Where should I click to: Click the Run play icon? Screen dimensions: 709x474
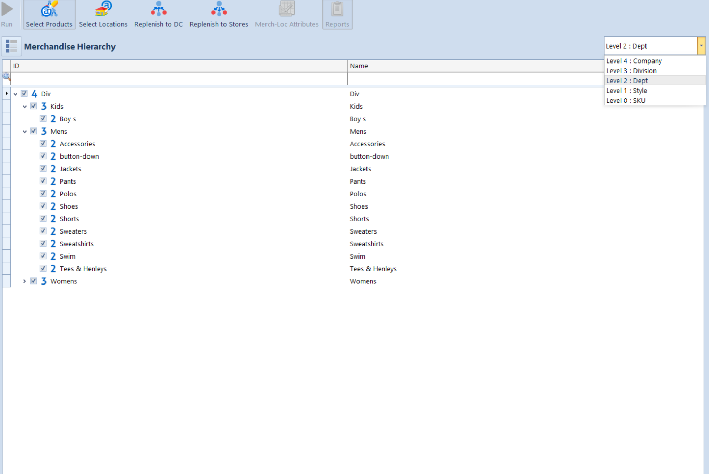pyautogui.click(x=7, y=10)
